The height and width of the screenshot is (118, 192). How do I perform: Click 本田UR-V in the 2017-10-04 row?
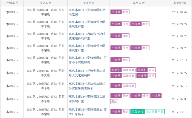point(12,12)
